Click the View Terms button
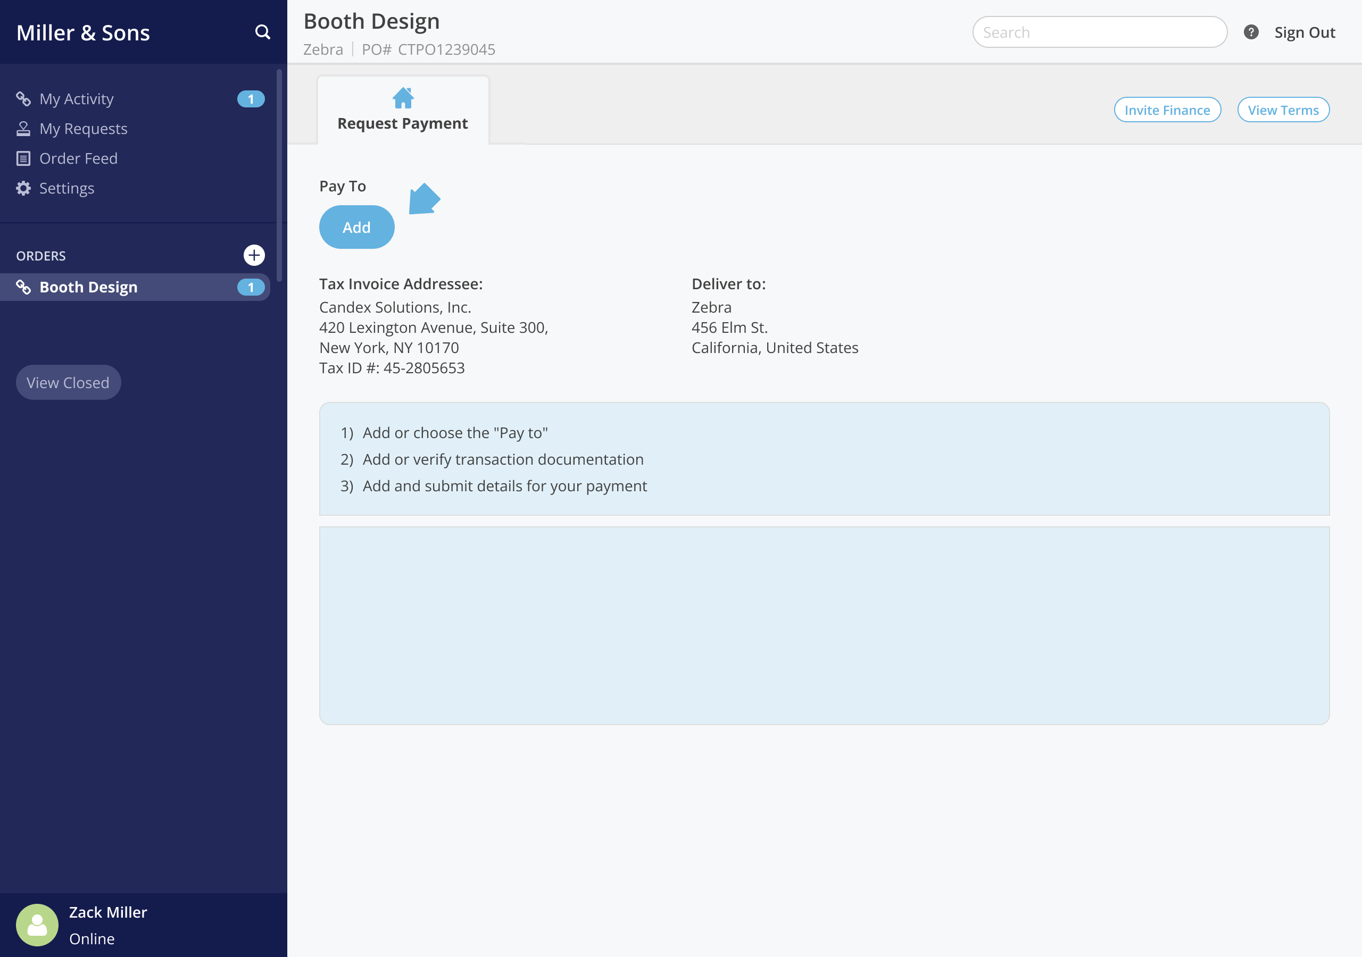 tap(1283, 110)
